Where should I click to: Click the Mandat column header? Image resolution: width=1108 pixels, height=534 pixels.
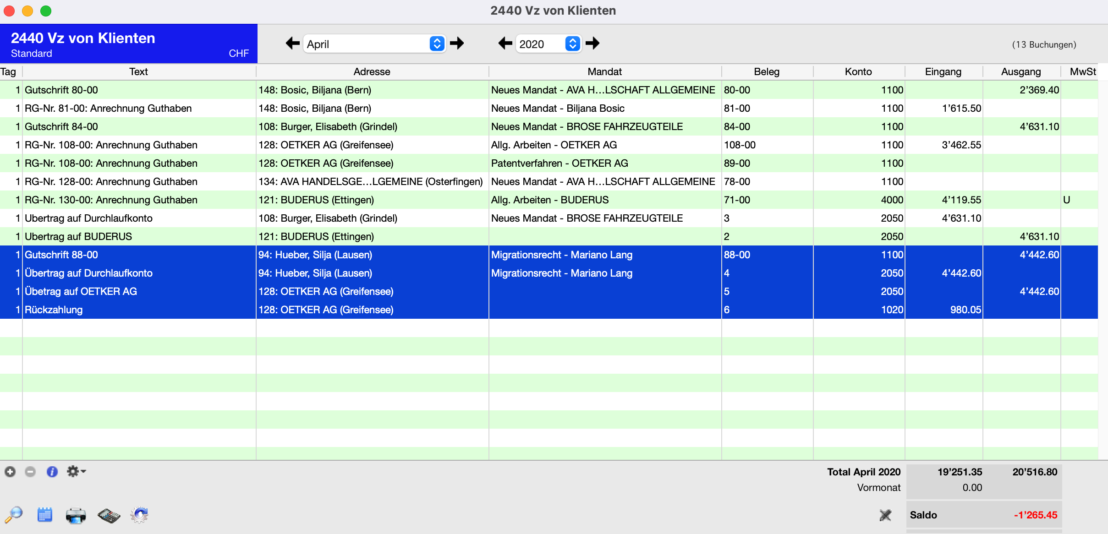605,71
